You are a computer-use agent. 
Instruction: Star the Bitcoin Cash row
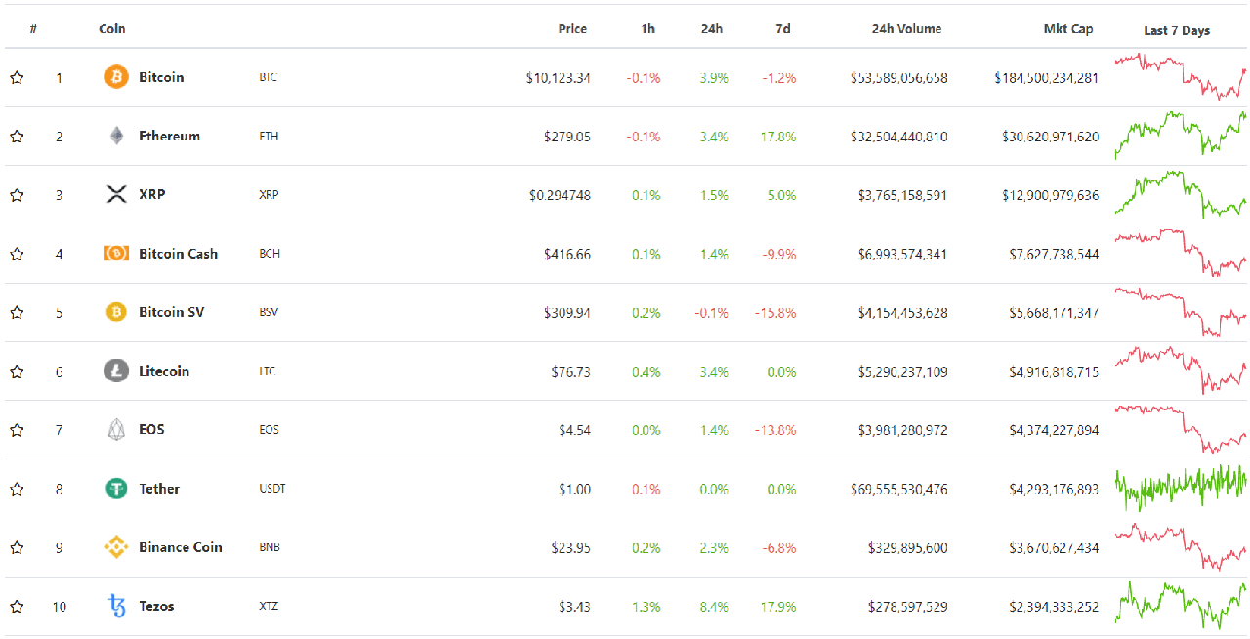[x=17, y=254]
